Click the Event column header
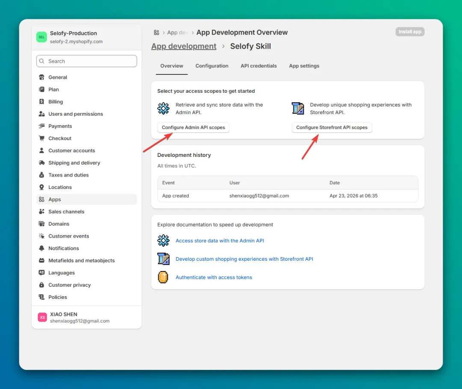Image resolution: width=462 pixels, height=389 pixels. 168,183
